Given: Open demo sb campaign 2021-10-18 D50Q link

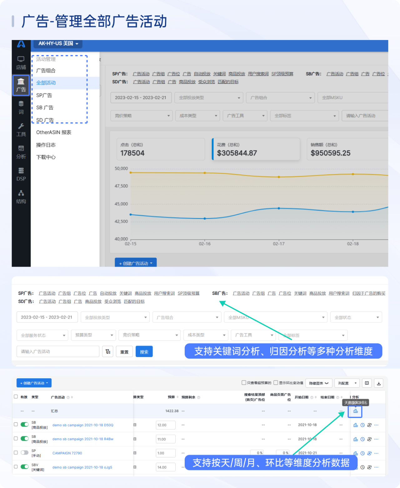Looking at the screenshot, I should [x=83, y=425].
